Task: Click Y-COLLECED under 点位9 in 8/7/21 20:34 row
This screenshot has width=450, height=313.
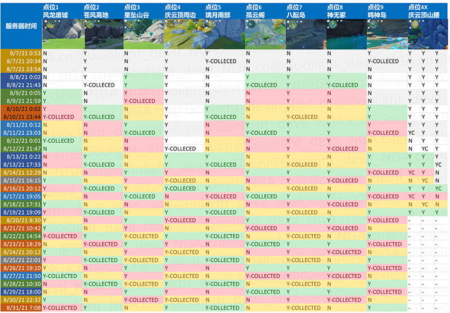Action: (383, 61)
